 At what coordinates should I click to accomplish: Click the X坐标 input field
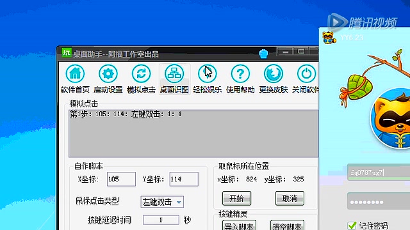point(121,179)
